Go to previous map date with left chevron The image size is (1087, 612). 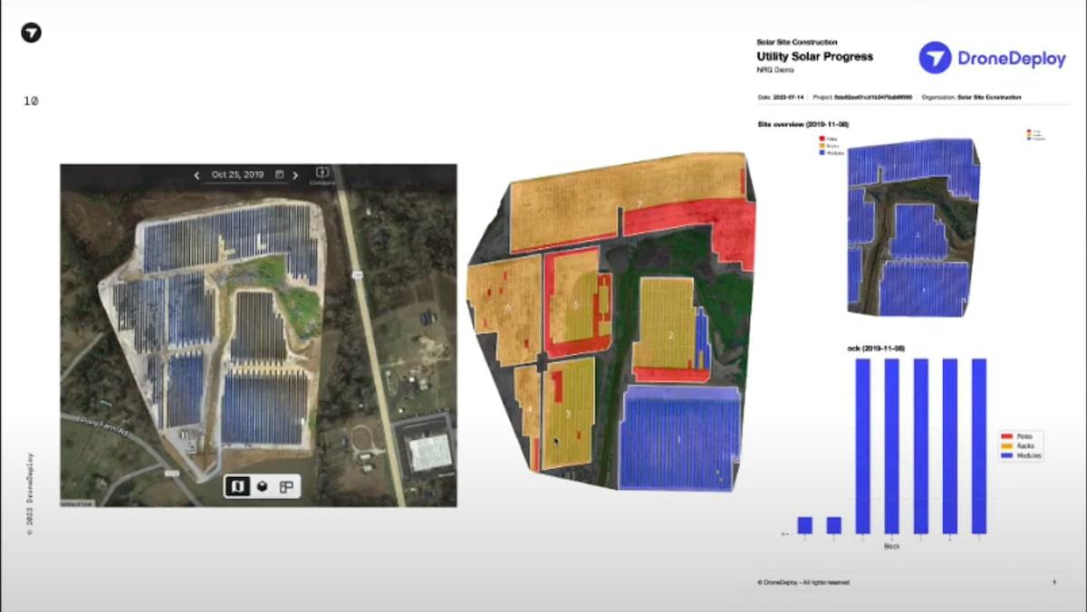pyautogui.click(x=197, y=175)
